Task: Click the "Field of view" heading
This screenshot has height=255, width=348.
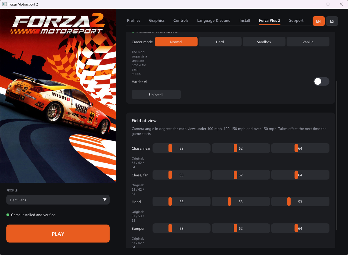Action: (144, 121)
